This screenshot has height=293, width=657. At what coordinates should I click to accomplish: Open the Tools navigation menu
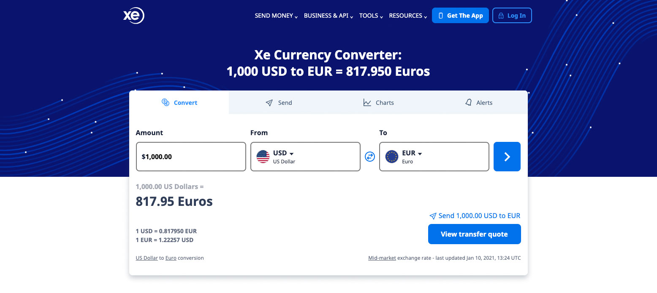[371, 16]
